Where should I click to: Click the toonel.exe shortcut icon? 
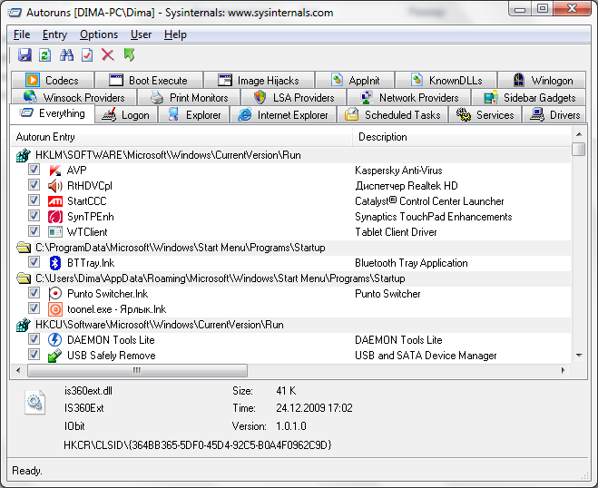[55, 309]
